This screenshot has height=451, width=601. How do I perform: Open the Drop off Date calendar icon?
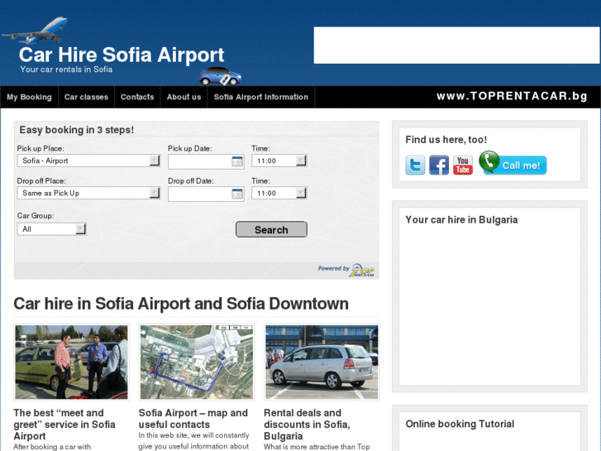tap(237, 194)
